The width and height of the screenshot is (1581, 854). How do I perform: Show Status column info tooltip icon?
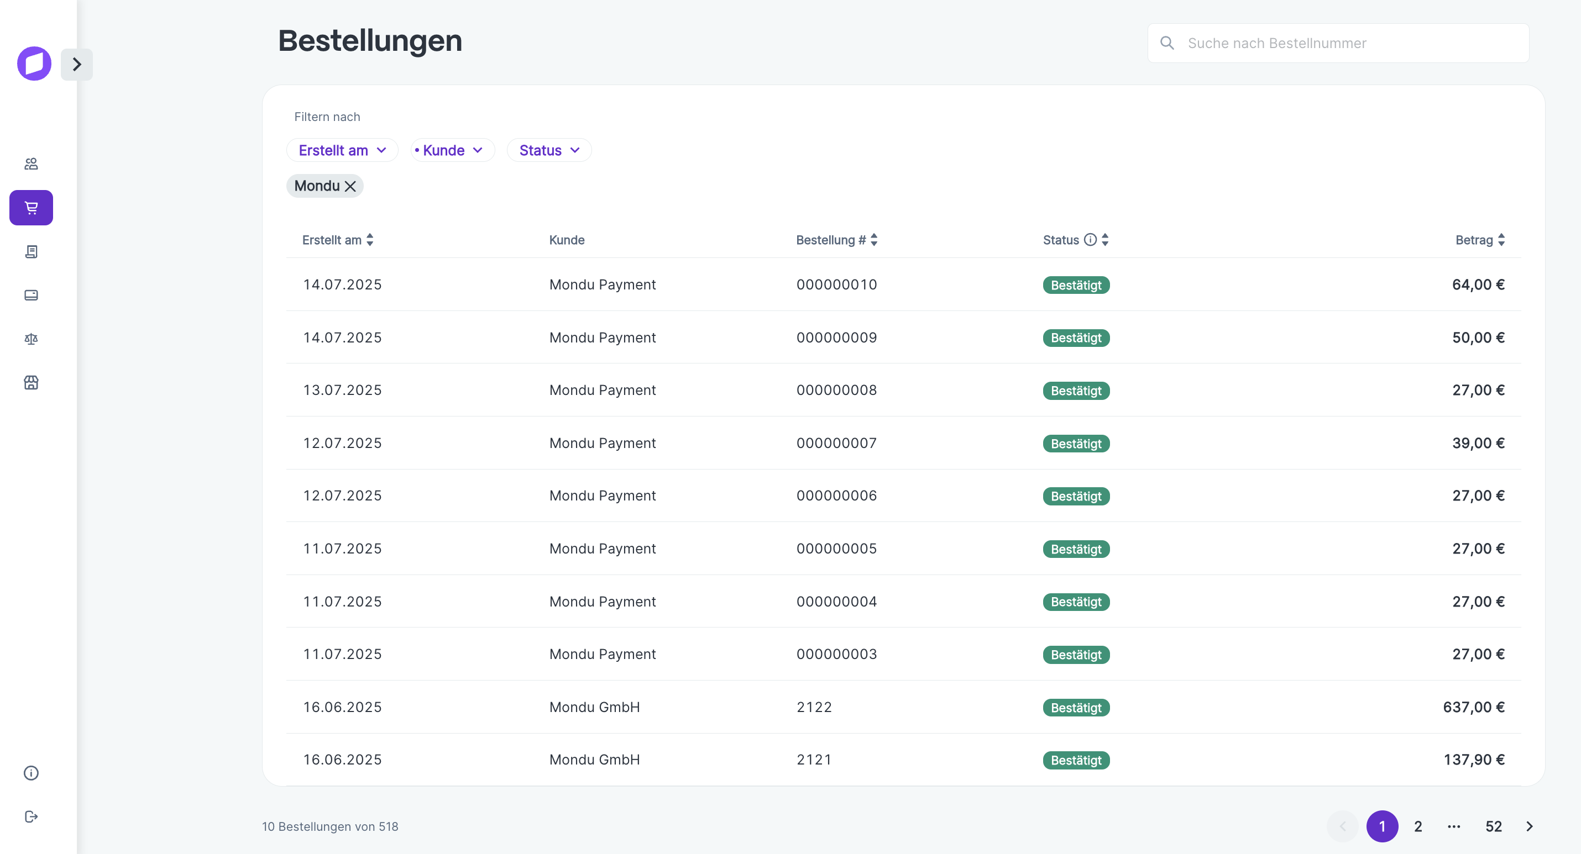pos(1090,240)
